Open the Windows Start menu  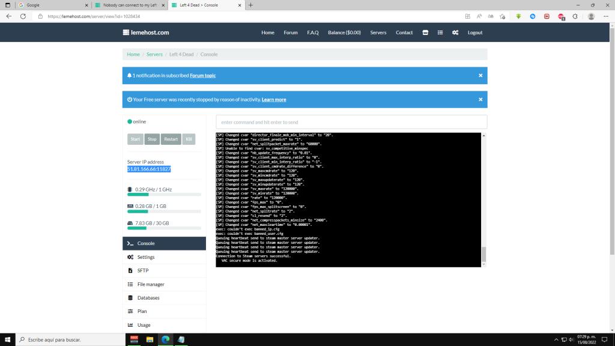pyautogui.click(x=7, y=339)
